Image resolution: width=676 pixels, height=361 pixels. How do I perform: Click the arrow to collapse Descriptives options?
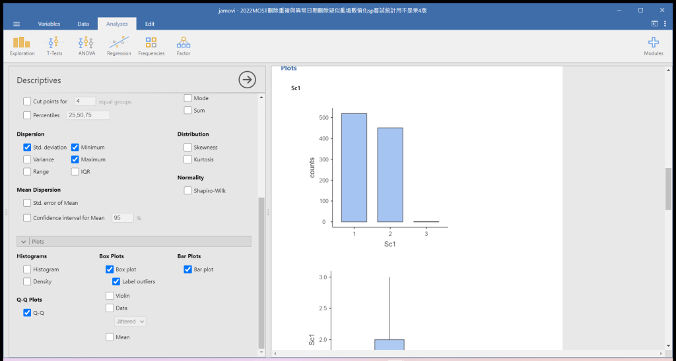pos(247,80)
